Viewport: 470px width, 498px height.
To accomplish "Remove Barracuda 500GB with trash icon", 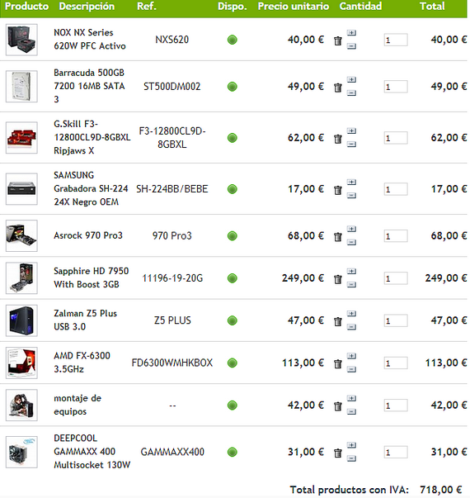I will point(338,88).
